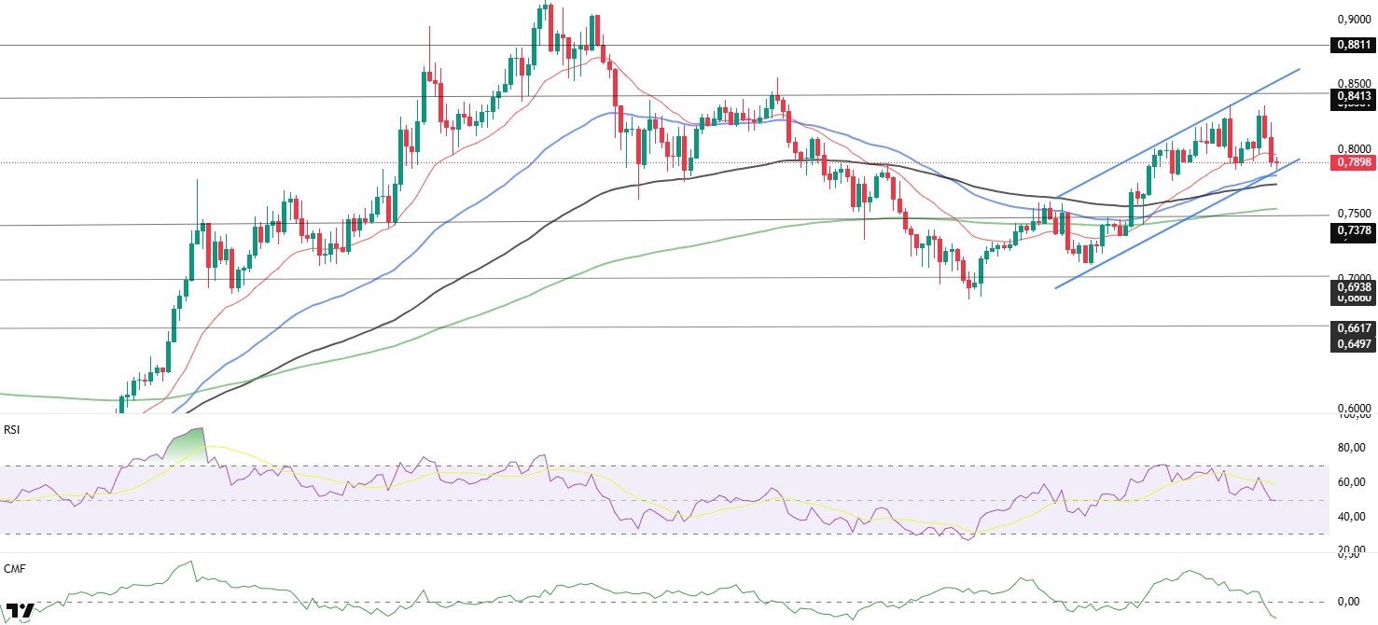Image resolution: width=1378 pixels, height=625 pixels.
Task: Click the 80,00 value on the RSI scale
Action: click(x=1353, y=449)
